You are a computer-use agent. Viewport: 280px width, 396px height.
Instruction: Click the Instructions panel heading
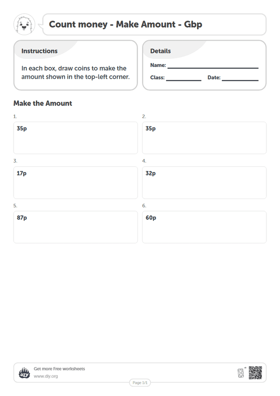click(x=39, y=51)
